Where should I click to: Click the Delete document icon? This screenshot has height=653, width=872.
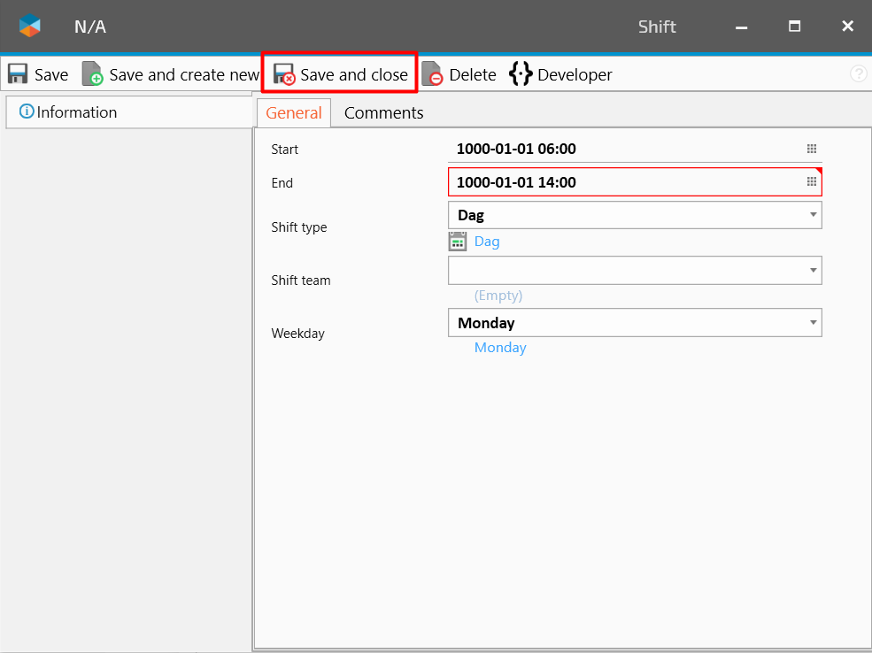tap(432, 74)
